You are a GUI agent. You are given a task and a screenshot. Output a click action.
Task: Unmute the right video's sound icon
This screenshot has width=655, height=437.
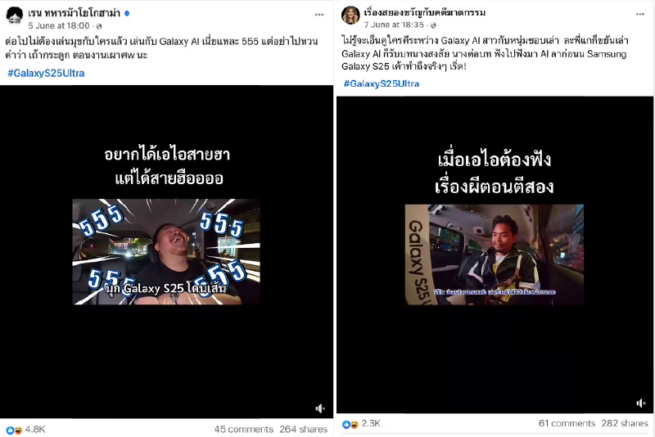[641, 403]
